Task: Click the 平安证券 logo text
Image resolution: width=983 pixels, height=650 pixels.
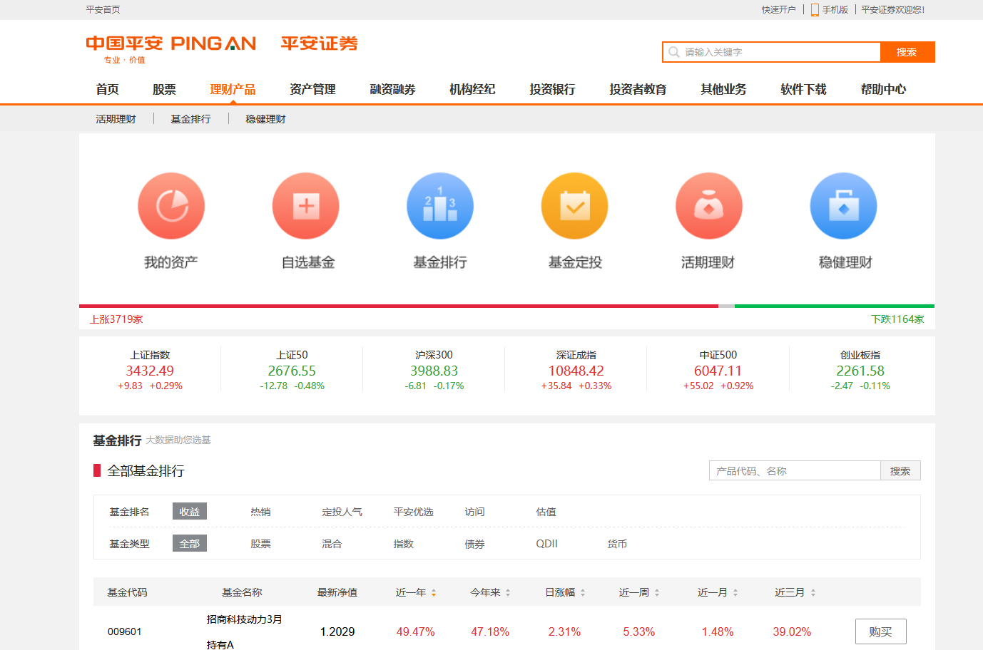Action: 319,43
